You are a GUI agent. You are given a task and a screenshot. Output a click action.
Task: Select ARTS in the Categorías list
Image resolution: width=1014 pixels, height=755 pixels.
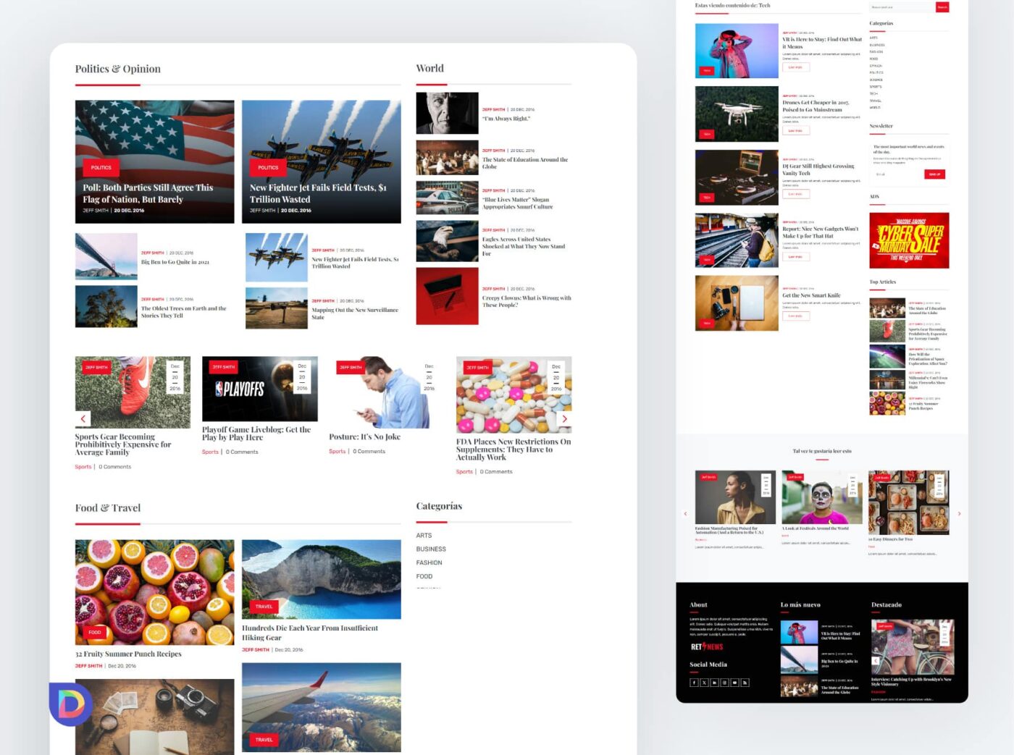coord(424,536)
